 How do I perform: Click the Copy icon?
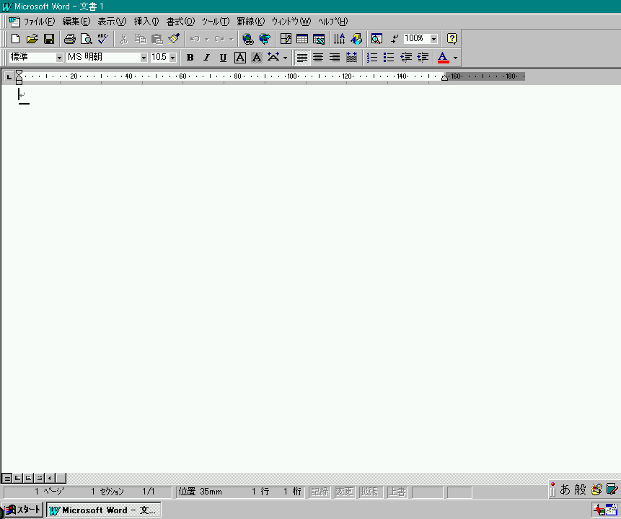point(140,39)
